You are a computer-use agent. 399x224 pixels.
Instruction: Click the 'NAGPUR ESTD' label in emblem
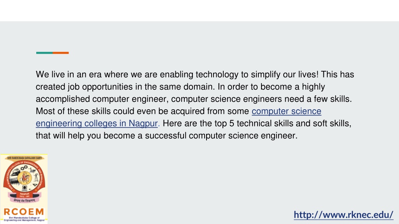(x=25, y=195)
